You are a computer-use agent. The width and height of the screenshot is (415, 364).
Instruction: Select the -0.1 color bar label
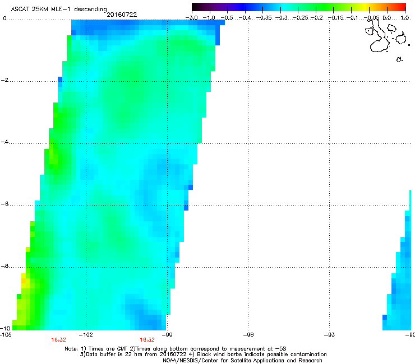coord(352,18)
